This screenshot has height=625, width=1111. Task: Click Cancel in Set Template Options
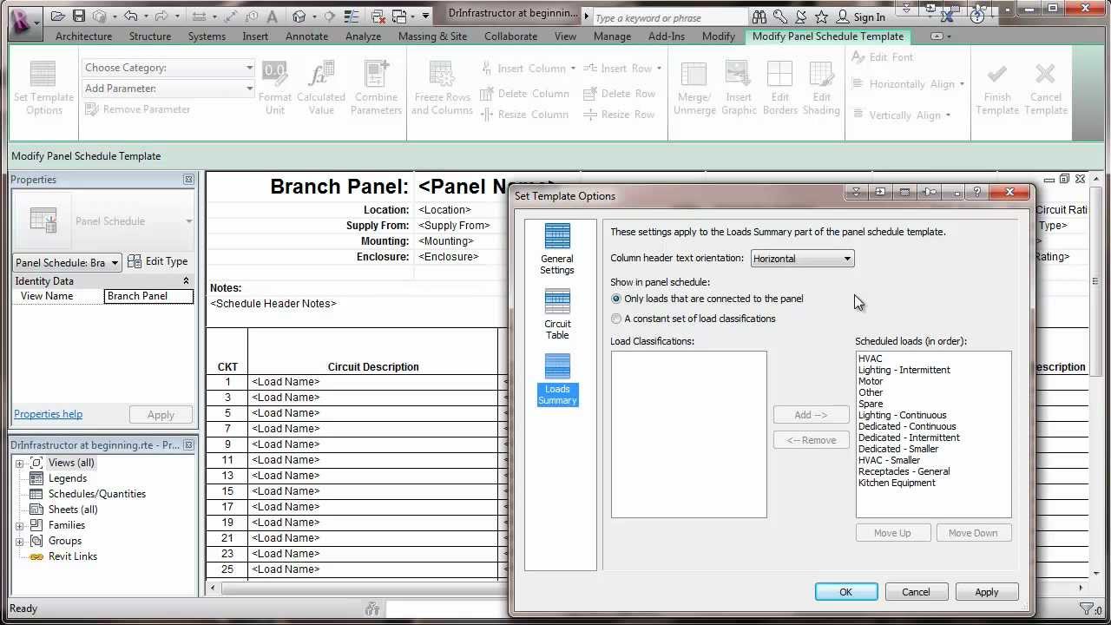(916, 592)
